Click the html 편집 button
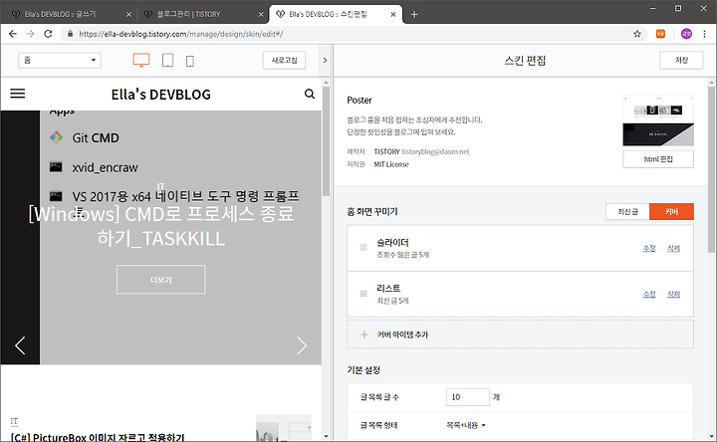 click(x=658, y=159)
